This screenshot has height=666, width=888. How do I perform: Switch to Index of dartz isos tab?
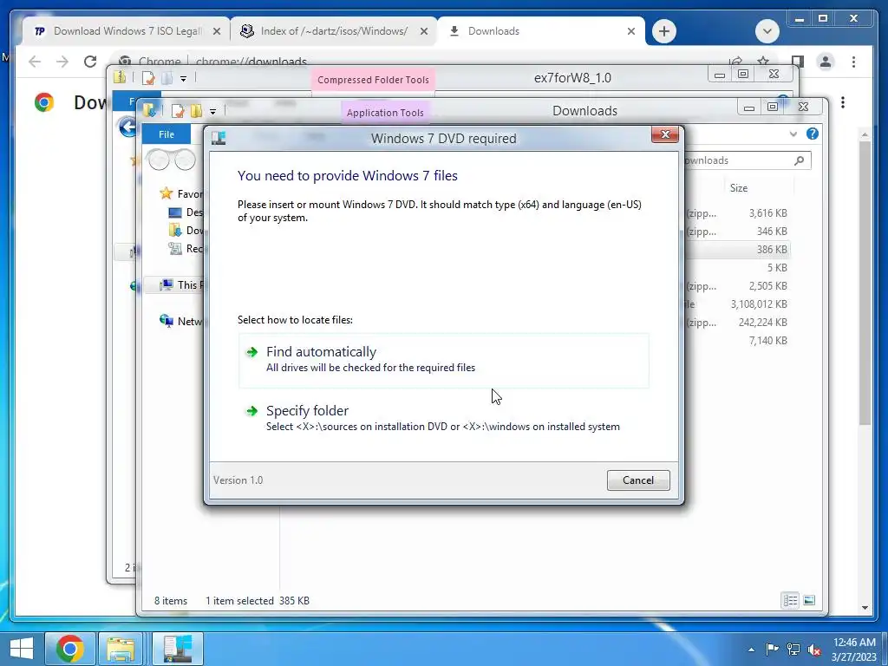(334, 31)
